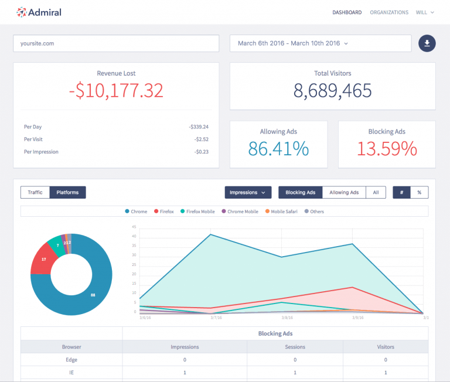Image resolution: width=450 pixels, height=382 pixels.
Task: Toggle the Chrome Mobile legend marker
Action: click(x=224, y=212)
